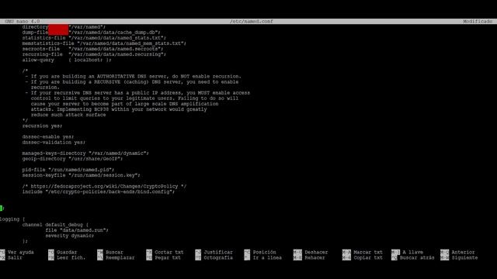Click the 'control to limit queries' comment line
Image resolution: width=497 pixels, height=279 pixels.
tap(134, 98)
